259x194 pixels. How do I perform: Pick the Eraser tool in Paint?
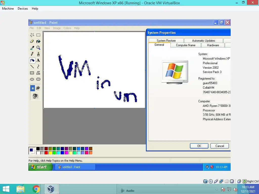(x=32, y=41)
